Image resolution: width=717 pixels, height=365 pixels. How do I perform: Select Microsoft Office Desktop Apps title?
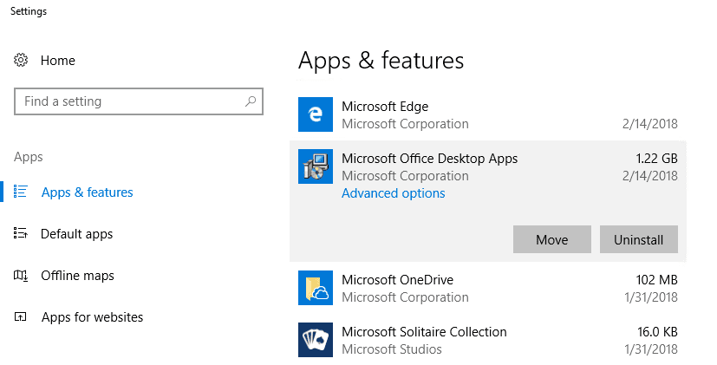tap(430, 159)
